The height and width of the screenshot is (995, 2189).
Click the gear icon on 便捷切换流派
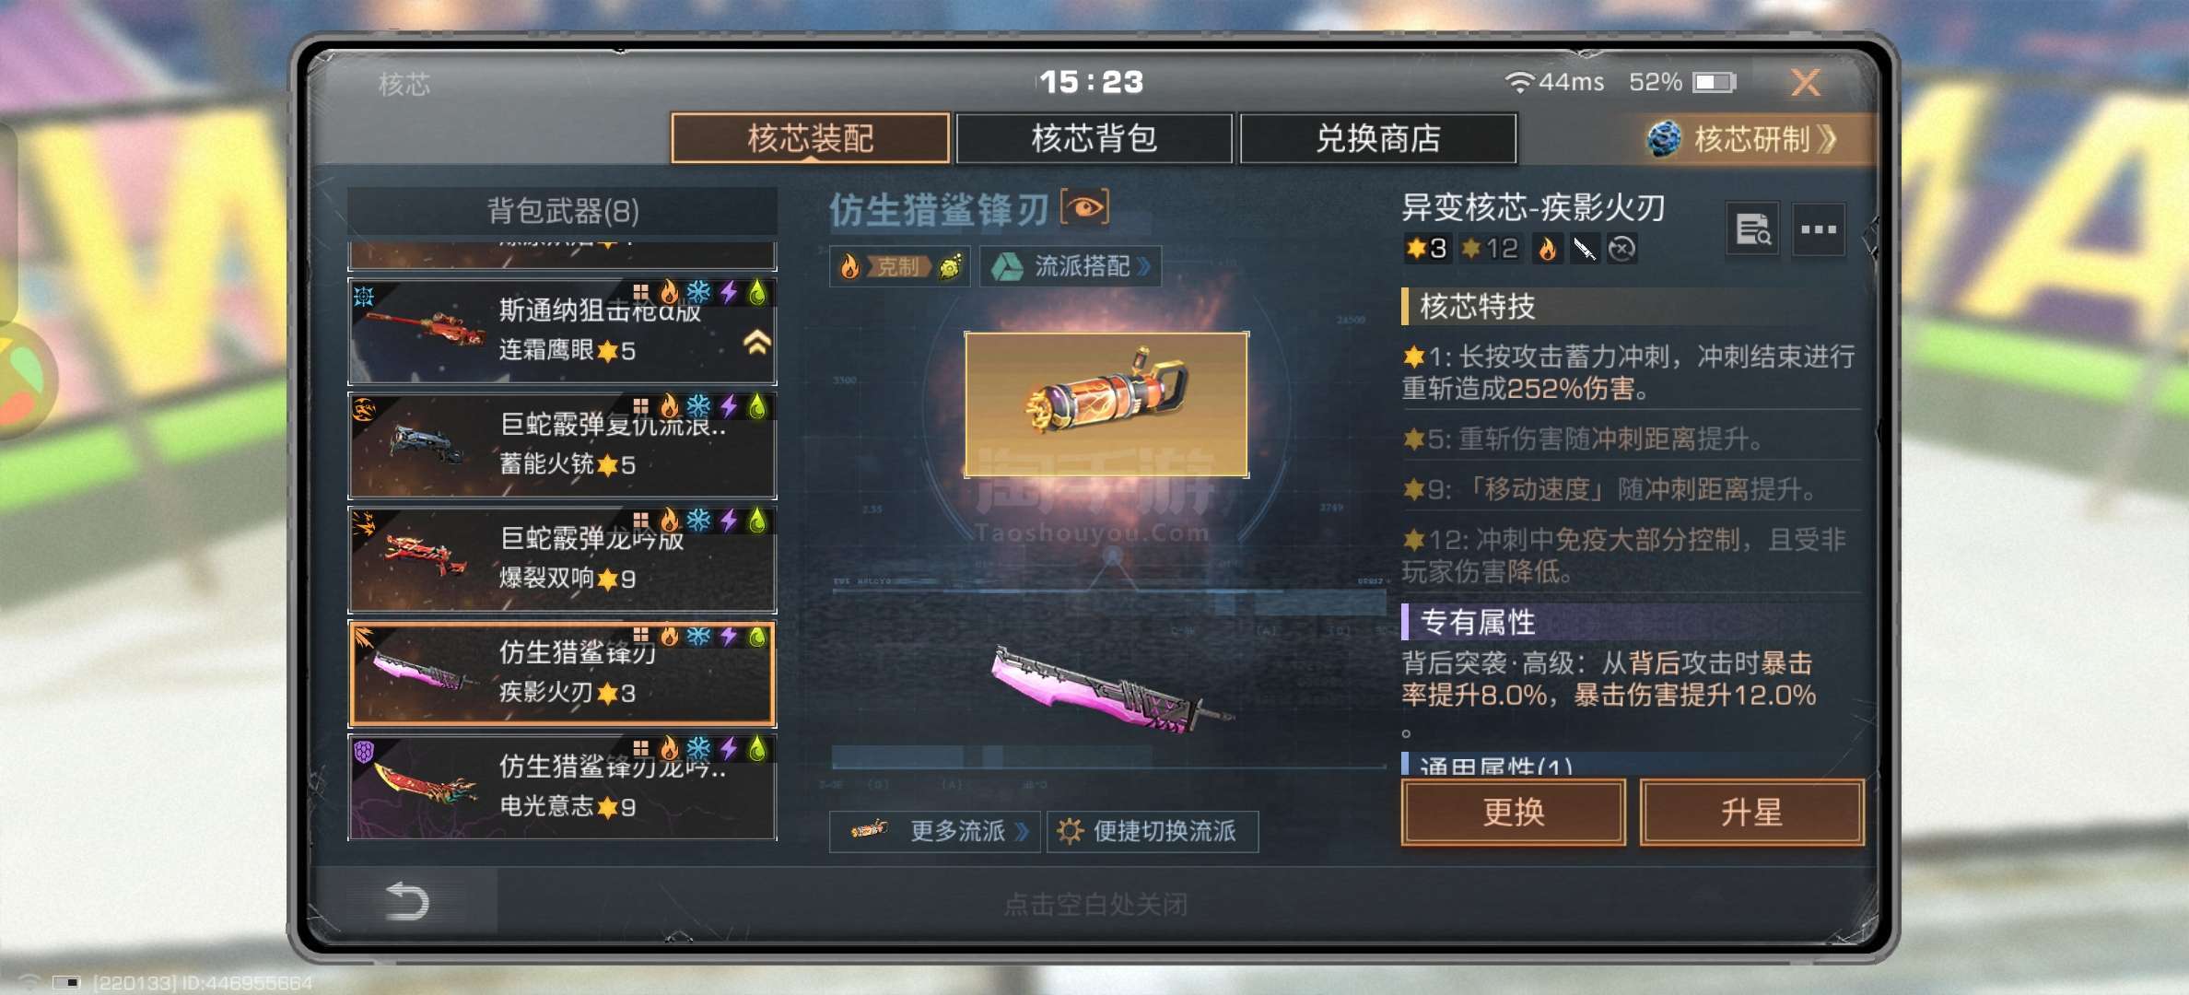(x=1070, y=832)
